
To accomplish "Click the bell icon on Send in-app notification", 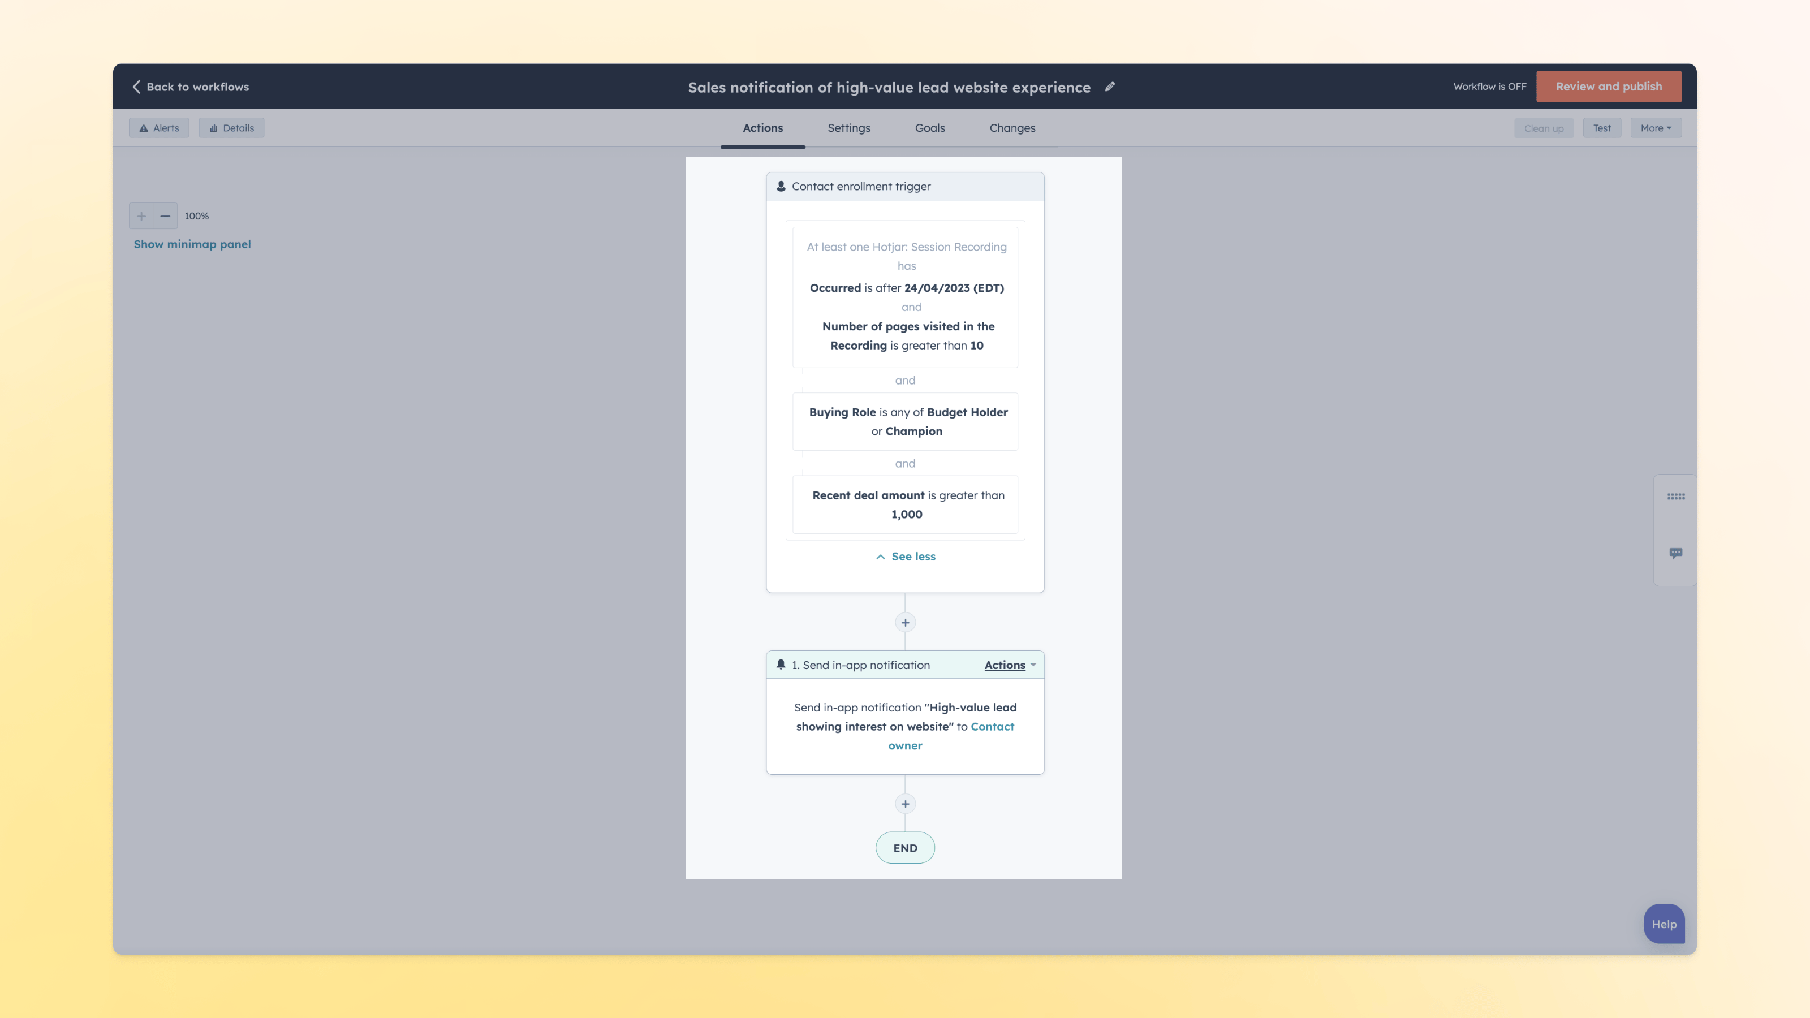I will point(781,665).
